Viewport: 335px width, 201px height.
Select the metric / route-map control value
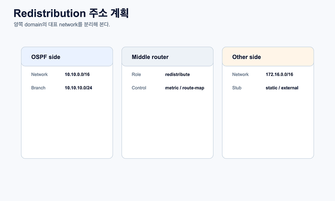tap(185, 88)
